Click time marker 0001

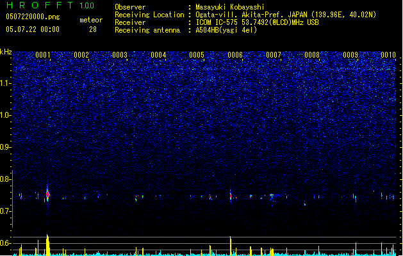tap(43, 55)
